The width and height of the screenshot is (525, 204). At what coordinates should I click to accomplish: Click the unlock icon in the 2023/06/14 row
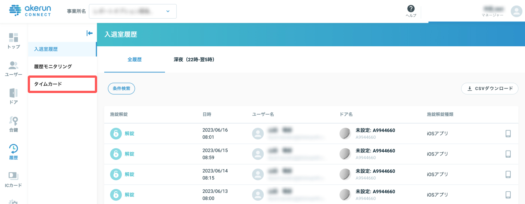[x=116, y=174]
